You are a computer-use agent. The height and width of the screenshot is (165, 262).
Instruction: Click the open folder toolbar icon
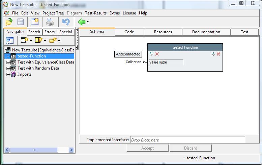tap(9, 22)
